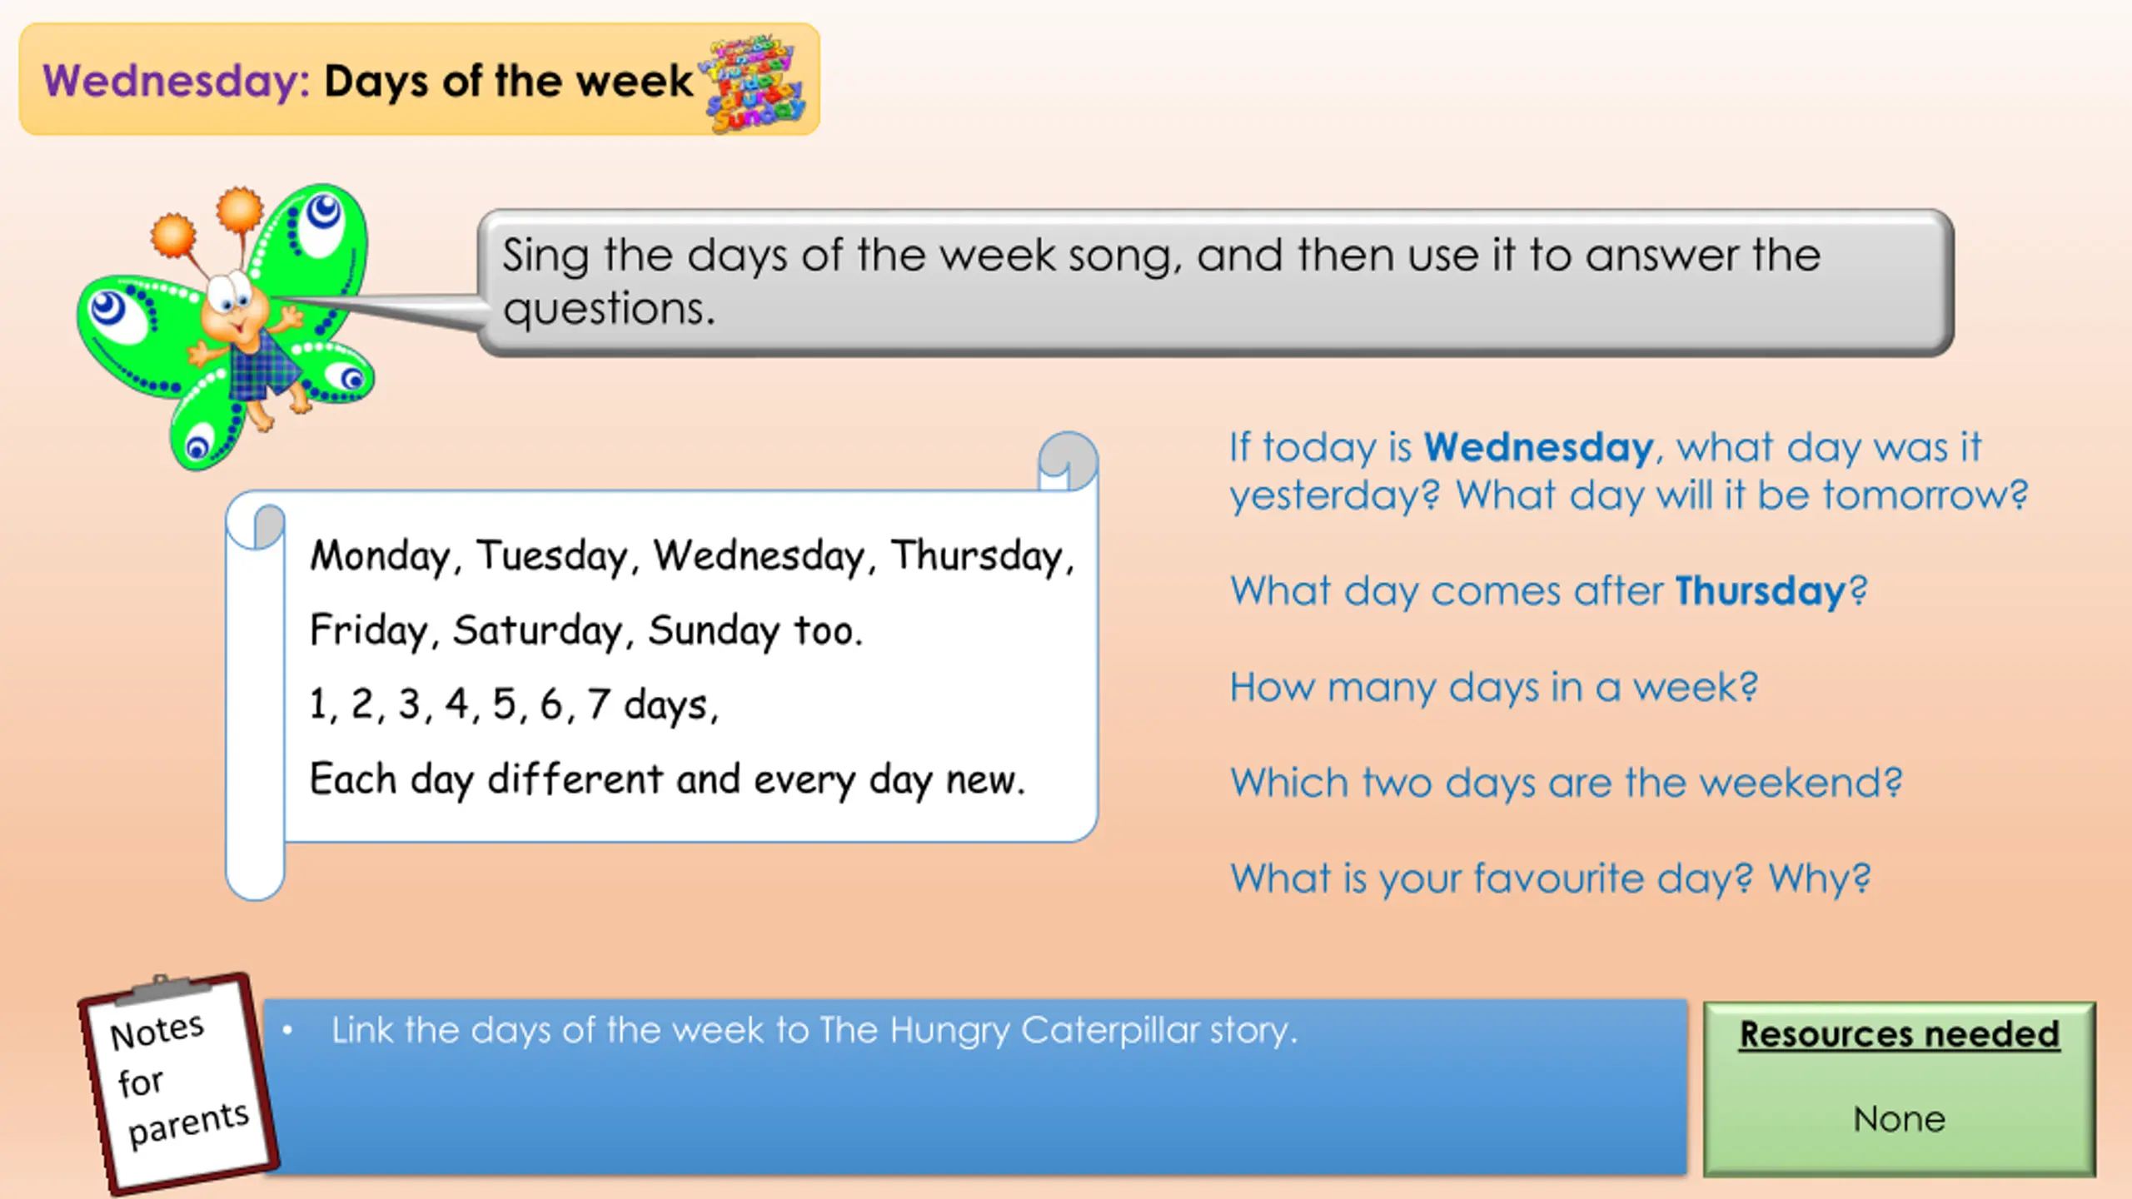
Task: Click the grey speech bubble instruction
Action: coord(1215,283)
